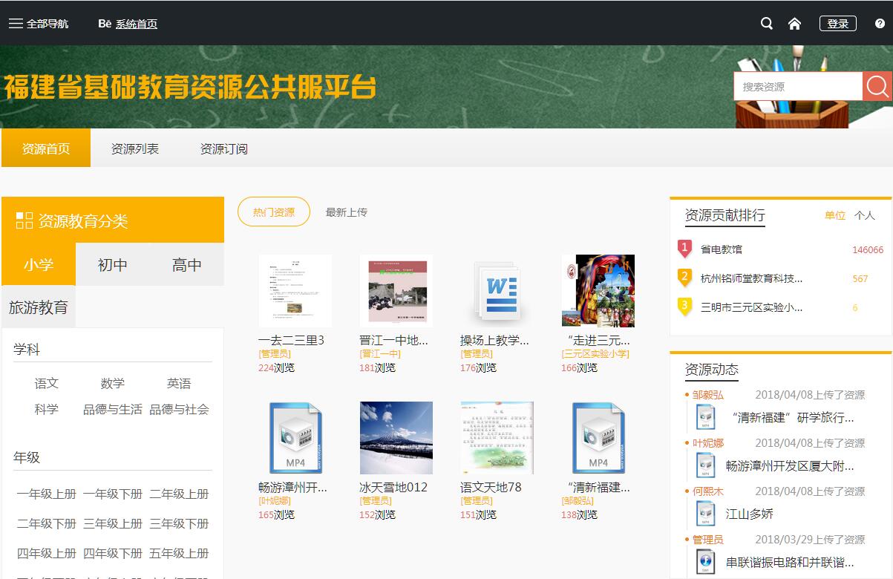Switch to 初中 education level

click(113, 264)
